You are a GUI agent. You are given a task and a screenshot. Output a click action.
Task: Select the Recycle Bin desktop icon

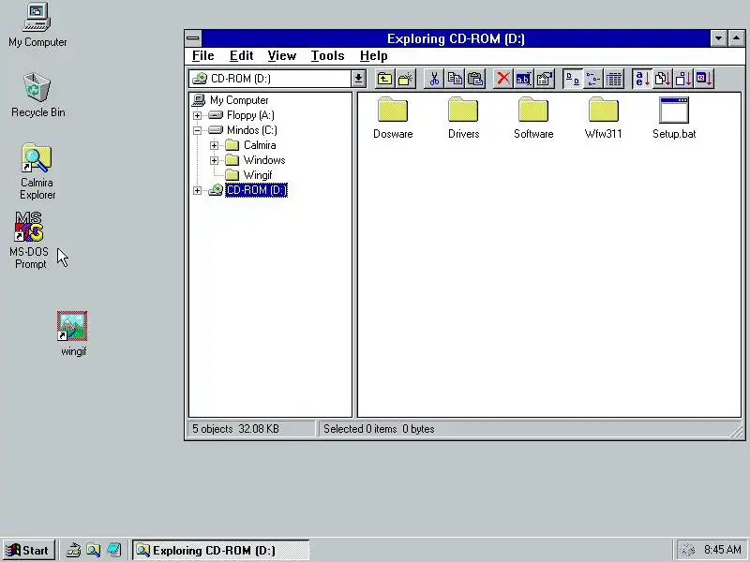click(37, 96)
